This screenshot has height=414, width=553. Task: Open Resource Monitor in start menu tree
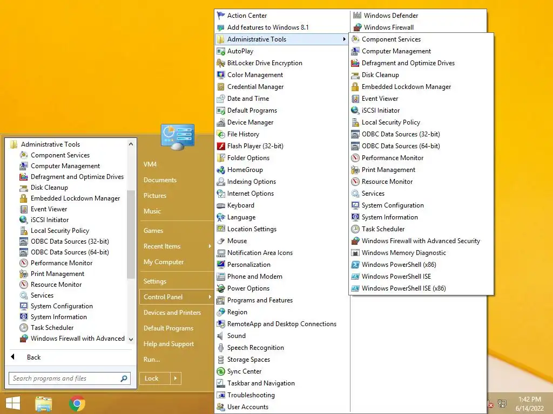pos(56,285)
